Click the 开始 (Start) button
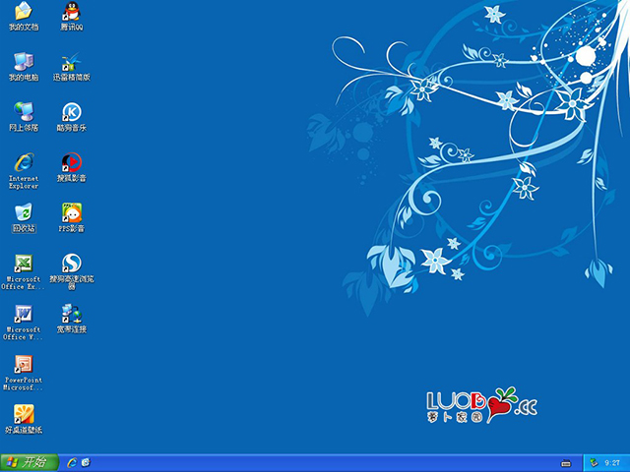Viewport: 630px width, 472px height. 27,462
